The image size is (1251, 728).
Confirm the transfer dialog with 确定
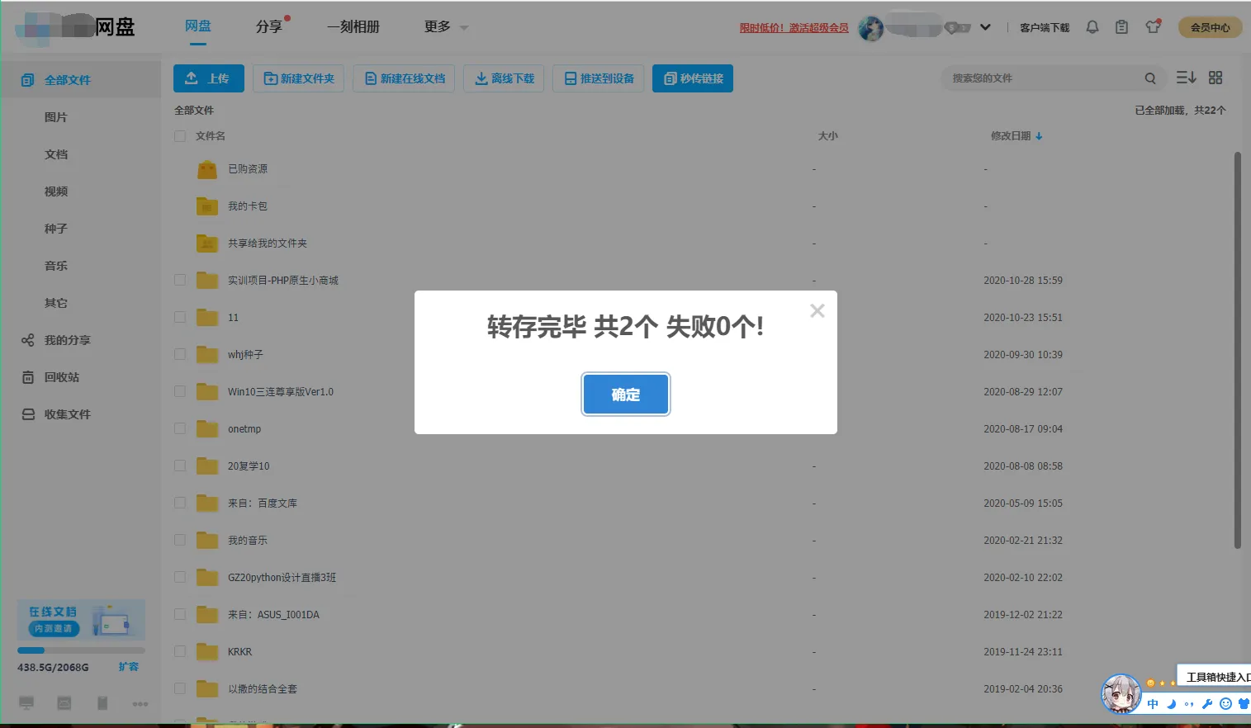pyautogui.click(x=625, y=394)
